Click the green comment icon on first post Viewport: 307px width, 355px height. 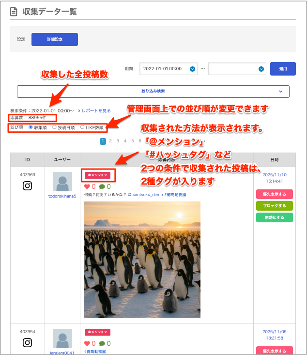[x=102, y=186]
